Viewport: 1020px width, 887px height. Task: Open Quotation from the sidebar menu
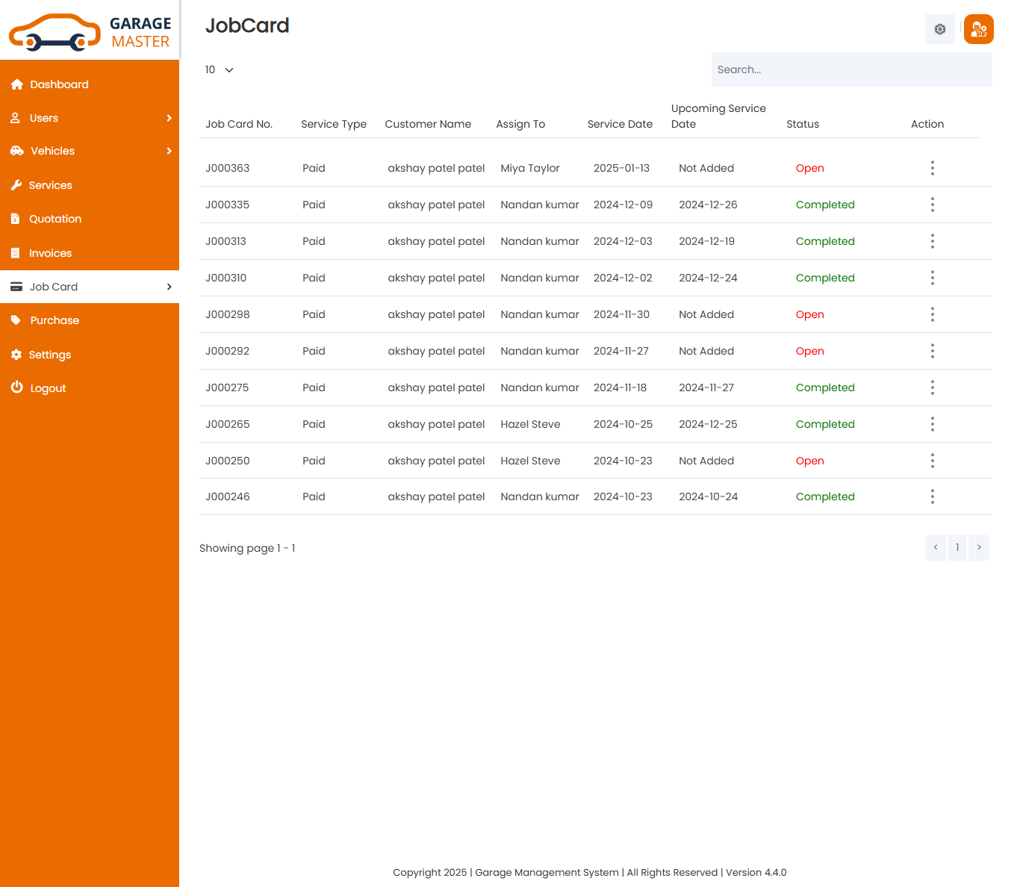tap(55, 219)
